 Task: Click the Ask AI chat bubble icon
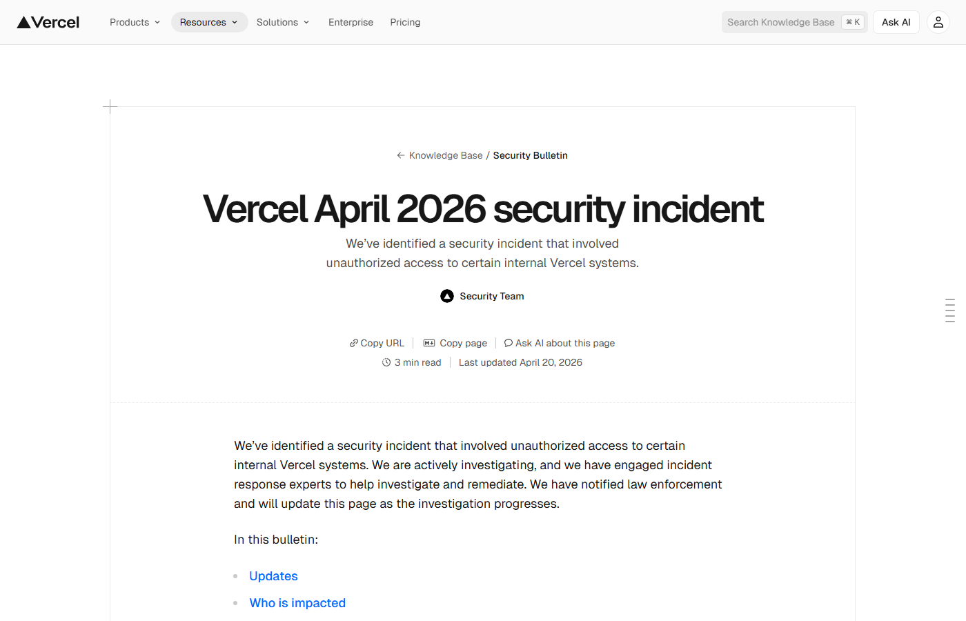(x=509, y=342)
